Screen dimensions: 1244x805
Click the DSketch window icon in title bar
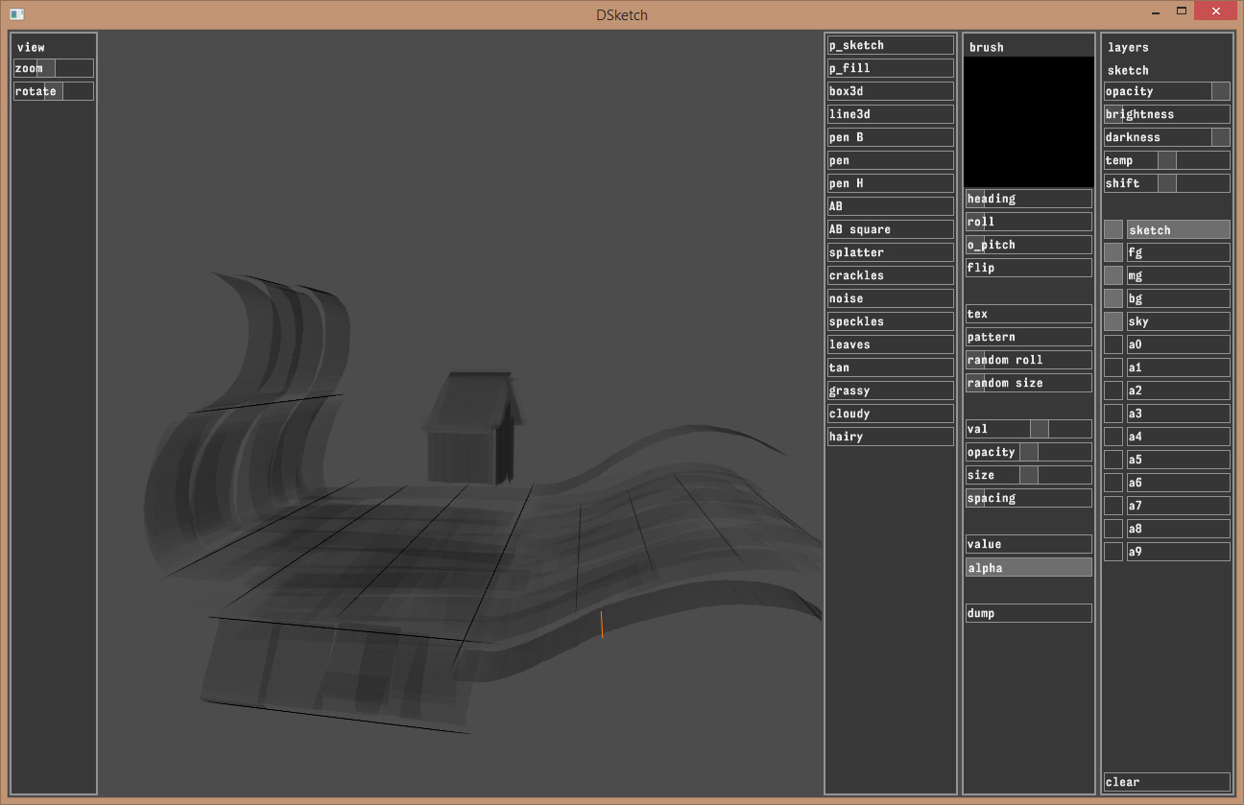(x=16, y=14)
